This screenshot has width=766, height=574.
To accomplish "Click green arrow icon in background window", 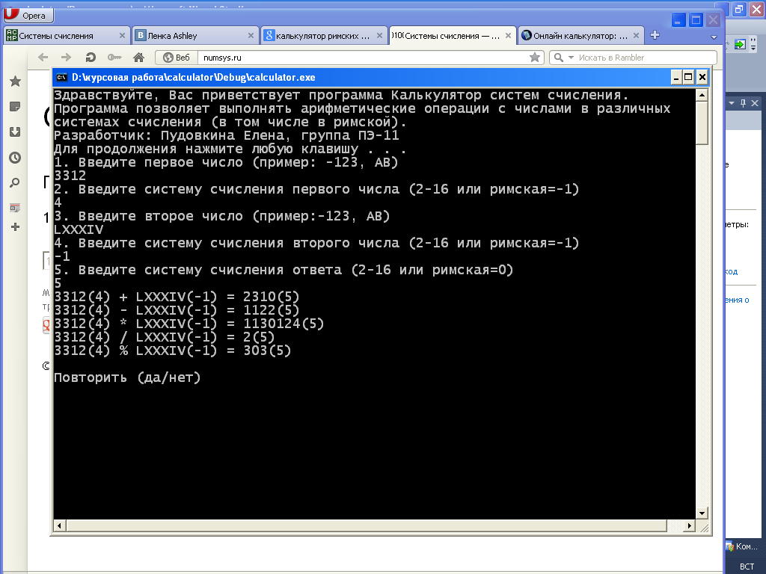I will pyautogui.click(x=740, y=44).
